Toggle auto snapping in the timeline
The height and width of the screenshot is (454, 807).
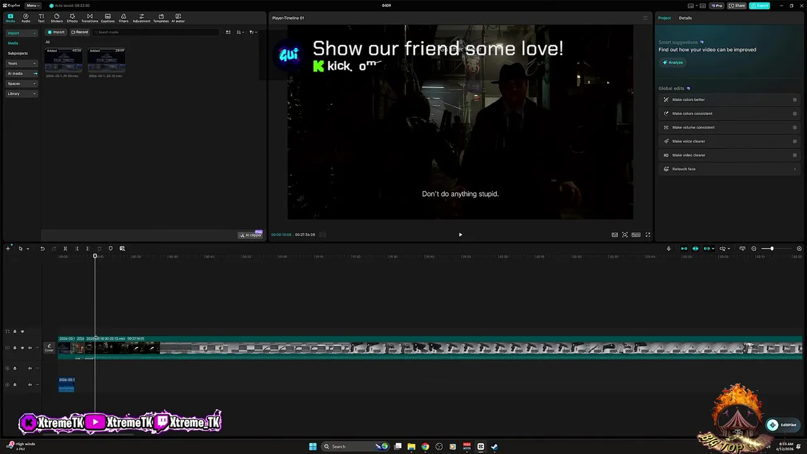[x=695, y=248]
